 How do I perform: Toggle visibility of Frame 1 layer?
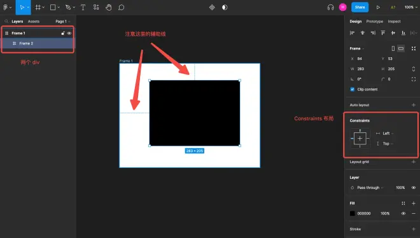pyautogui.click(x=69, y=33)
